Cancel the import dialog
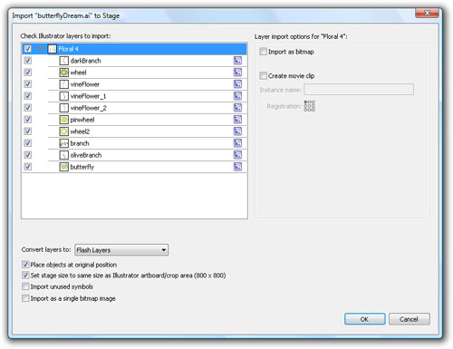This screenshot has height=349, width=453. (x=409, y=319)
